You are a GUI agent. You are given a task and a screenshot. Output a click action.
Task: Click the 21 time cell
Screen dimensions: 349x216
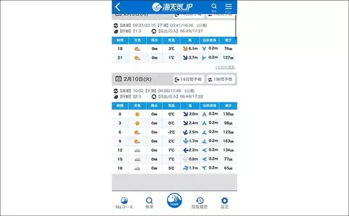pos(120,58)
